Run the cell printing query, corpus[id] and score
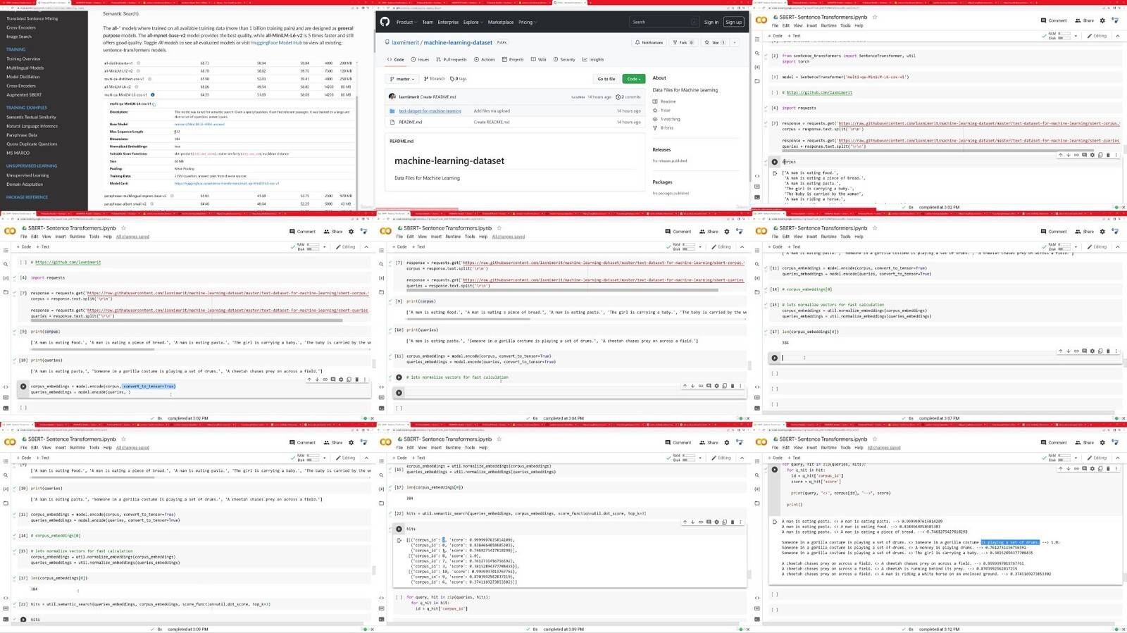 tap(775, 470)
